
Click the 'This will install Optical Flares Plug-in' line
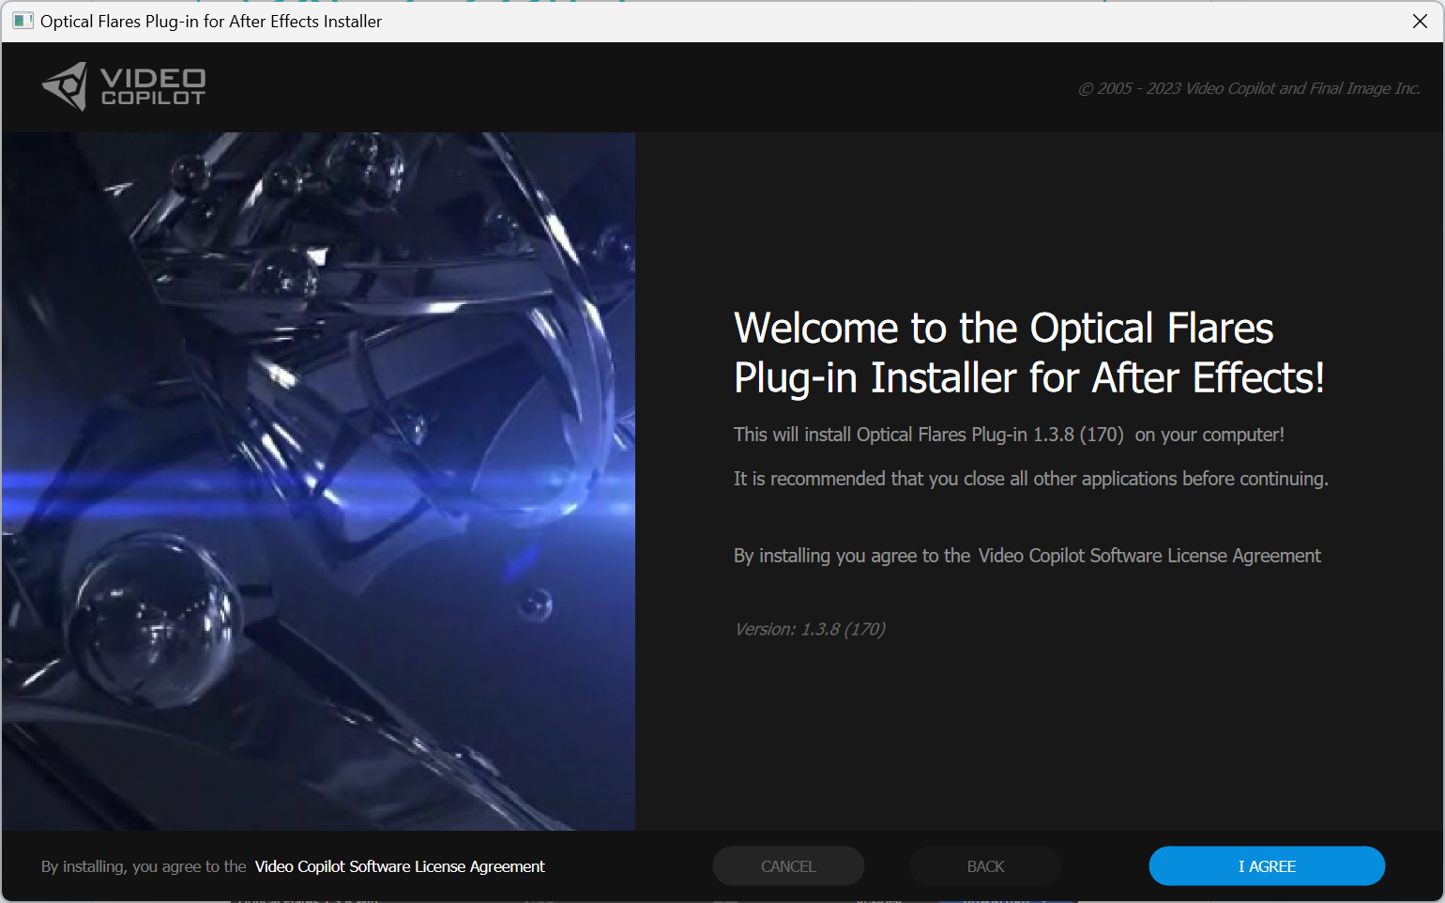click(1009, 435)
